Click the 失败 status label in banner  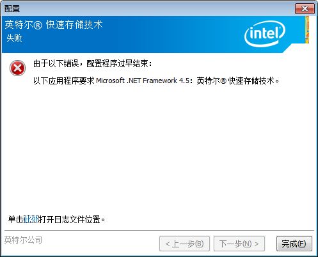pyautogui.click(x=14, y=38)
